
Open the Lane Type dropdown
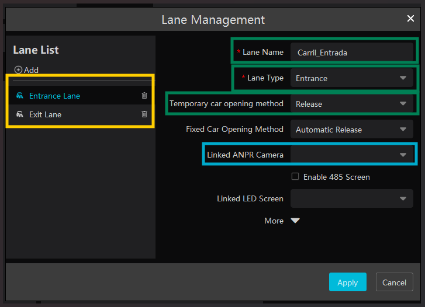[351, 78]
